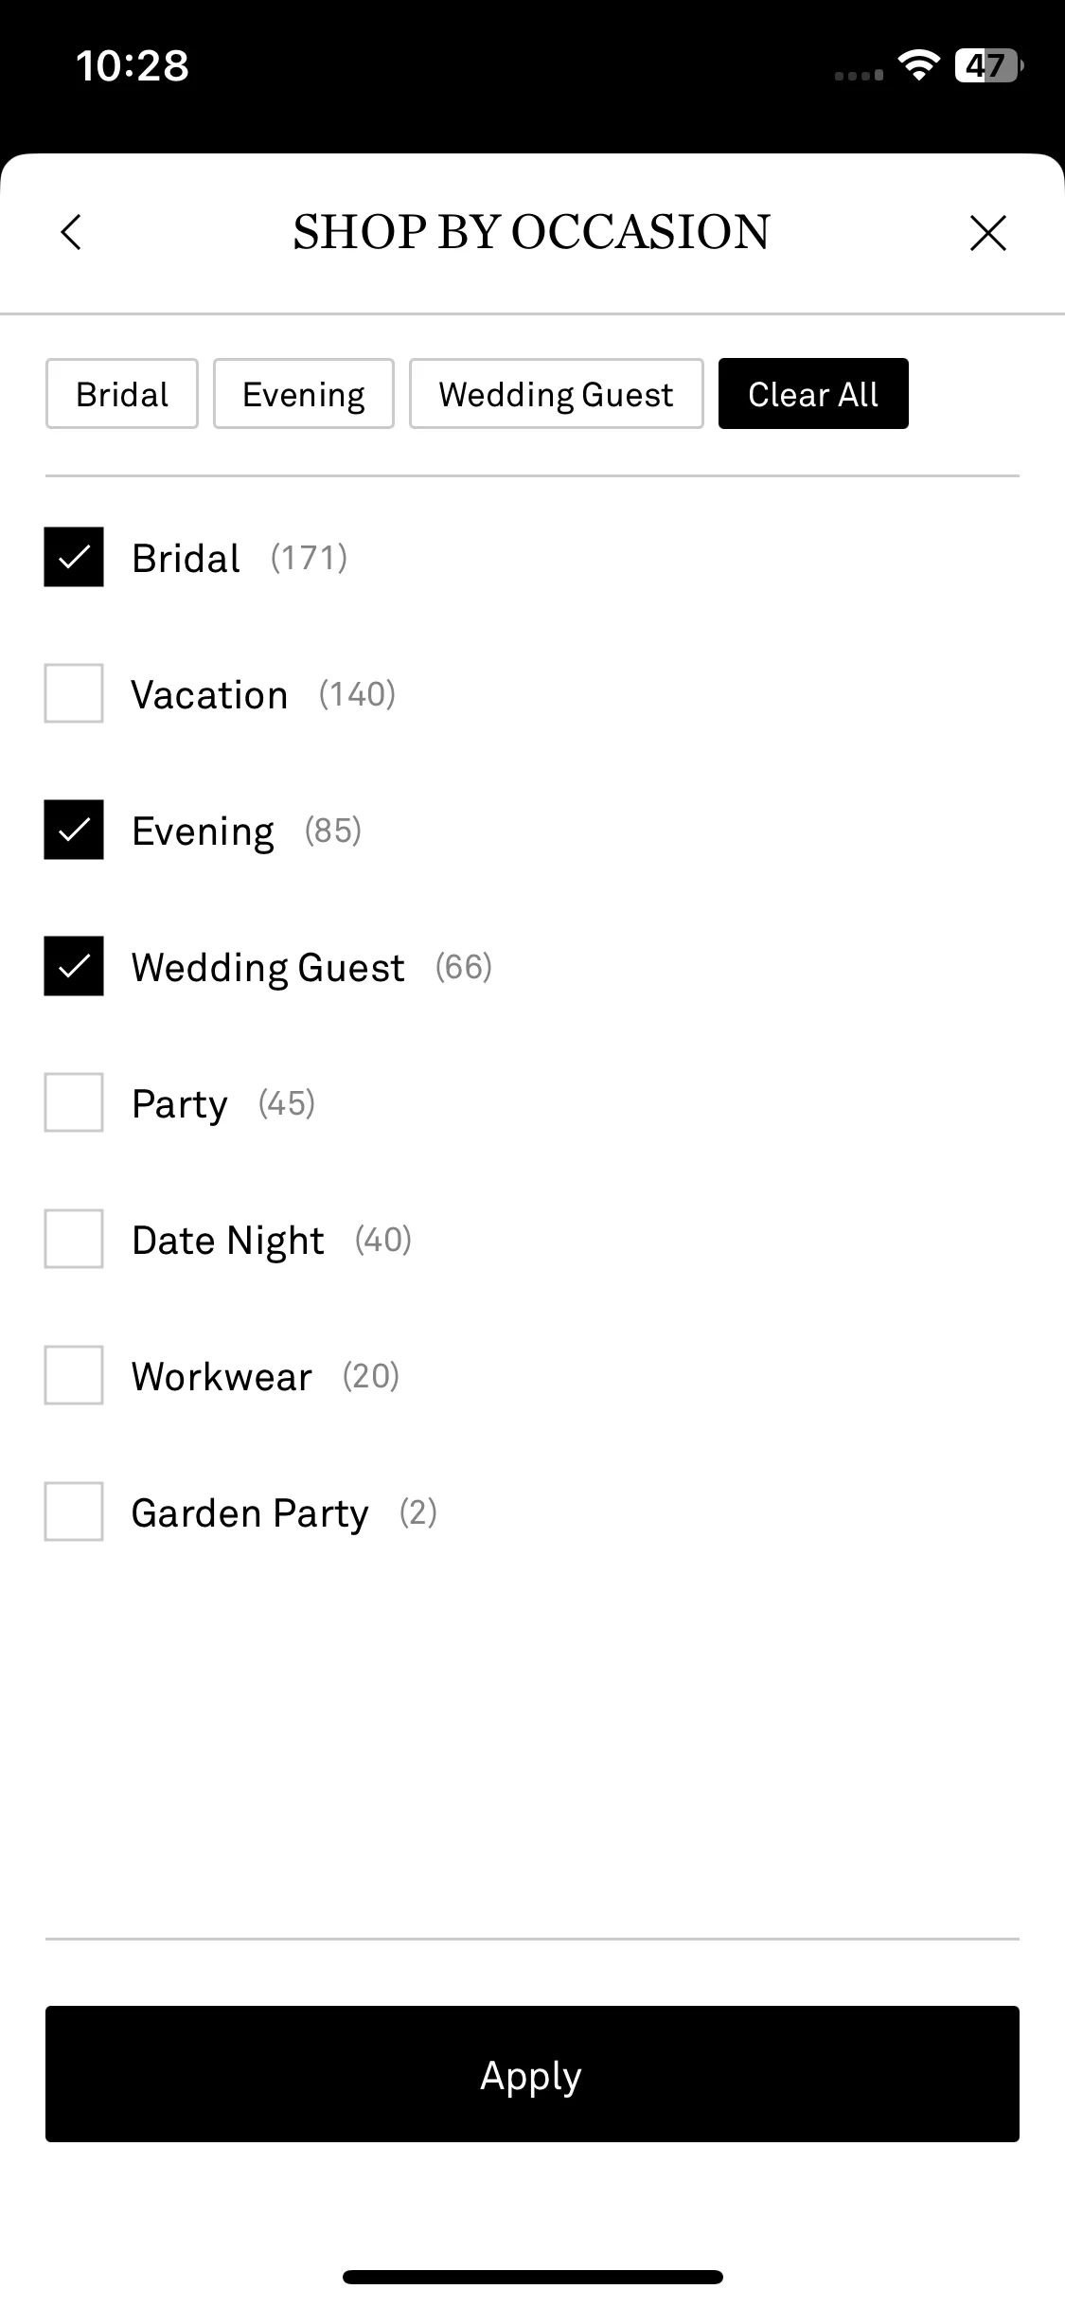
Task: Tap the Wi-Fi status icon
Action: 918,65
